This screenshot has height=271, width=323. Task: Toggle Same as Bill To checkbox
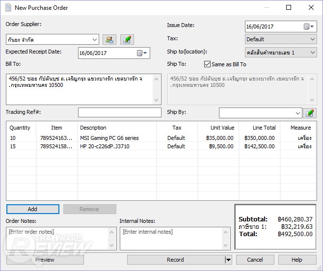pos(207,64)
